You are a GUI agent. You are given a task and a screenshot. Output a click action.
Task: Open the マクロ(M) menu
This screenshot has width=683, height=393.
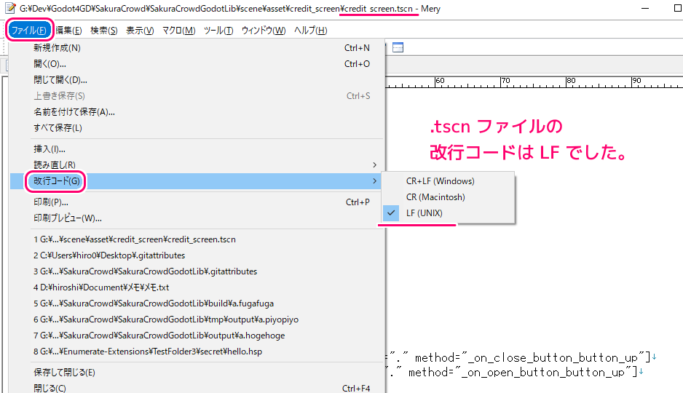(178, 31)
